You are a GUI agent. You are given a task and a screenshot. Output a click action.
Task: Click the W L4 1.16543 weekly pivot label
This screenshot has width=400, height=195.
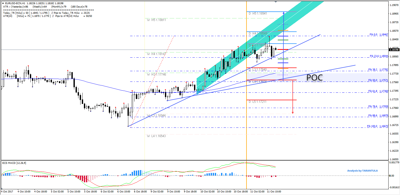coord(156,136)
